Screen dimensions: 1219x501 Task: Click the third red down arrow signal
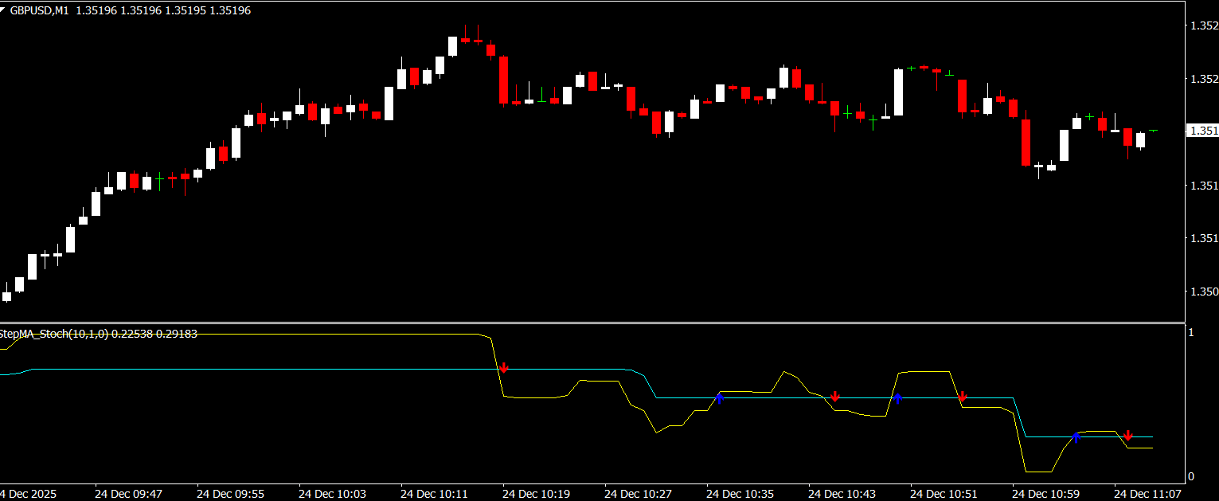pos(962,397)
